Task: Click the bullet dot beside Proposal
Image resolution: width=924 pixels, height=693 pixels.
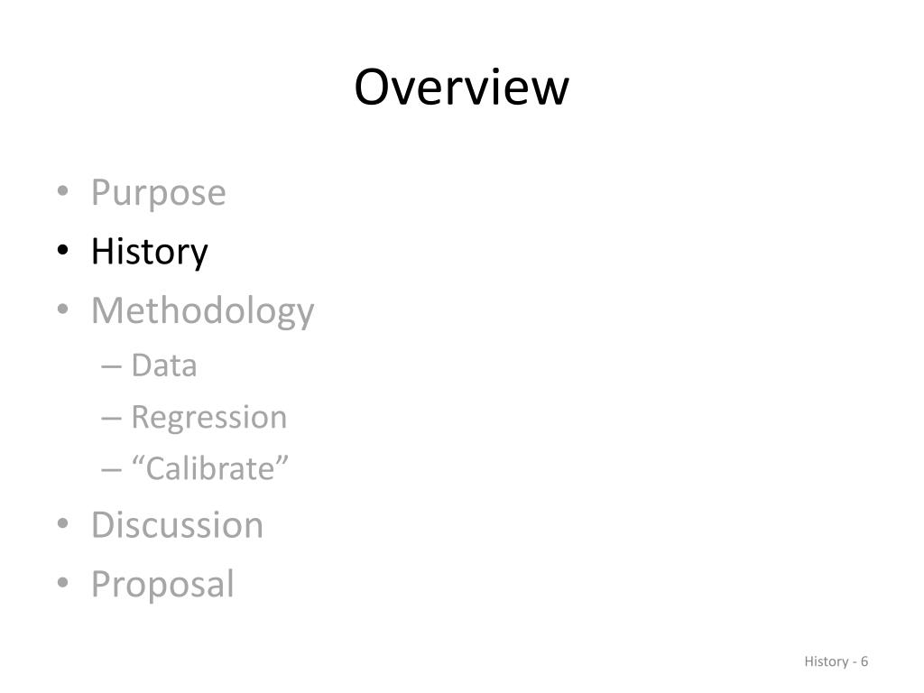Action: (x=63, y=582)
